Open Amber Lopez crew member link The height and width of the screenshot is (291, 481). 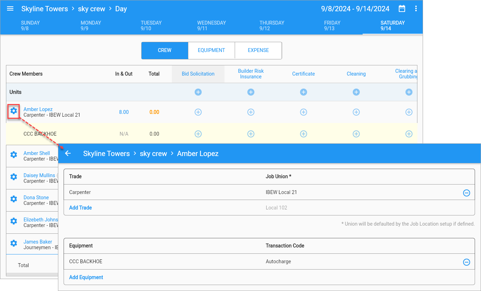pyautogui.click(x=38, y=109)
